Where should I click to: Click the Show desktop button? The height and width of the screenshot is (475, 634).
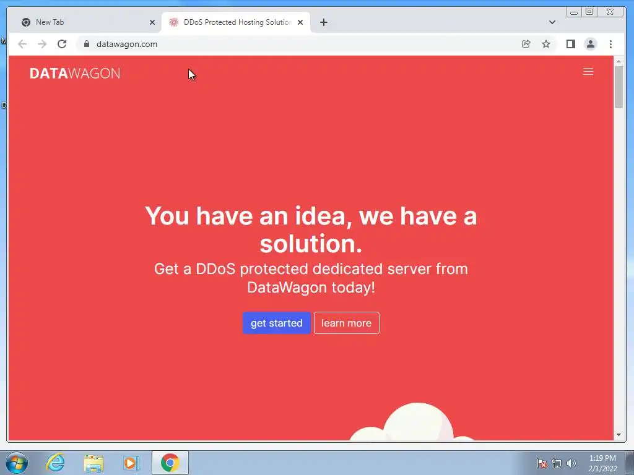click(x=630, y=463)
